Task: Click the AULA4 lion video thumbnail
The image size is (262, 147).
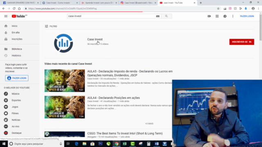Action: click(x=65, y=107)
